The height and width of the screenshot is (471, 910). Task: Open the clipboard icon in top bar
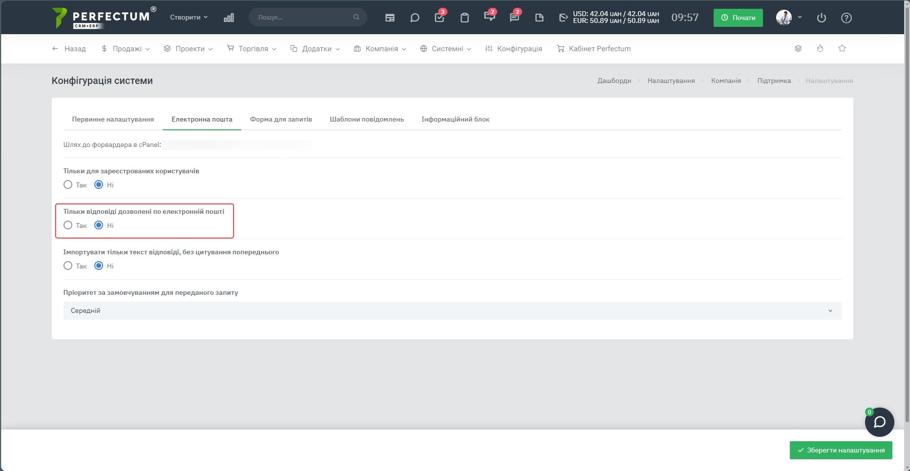click(465, 18)
